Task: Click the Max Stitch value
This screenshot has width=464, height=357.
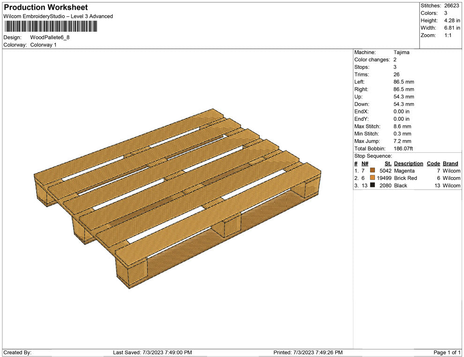Action: pyautogui.click(x=401, y=126)
